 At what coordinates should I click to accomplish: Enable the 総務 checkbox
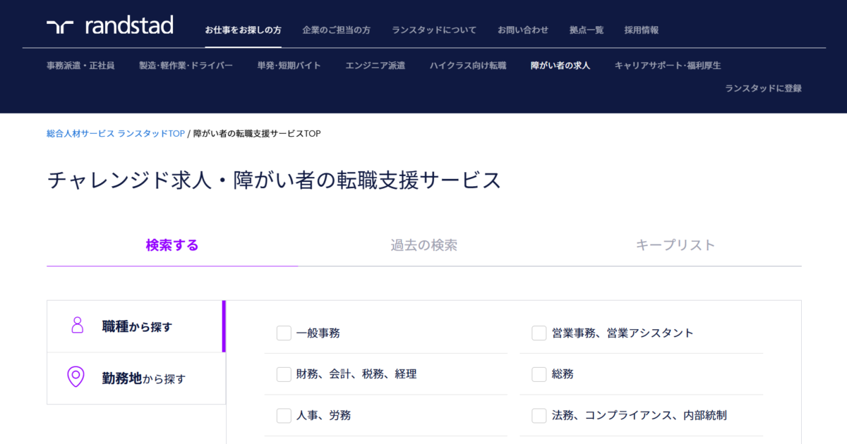(x=539, y=374)
